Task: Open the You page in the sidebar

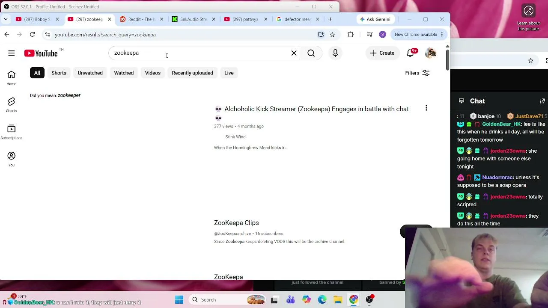Action: coord(12,159)
